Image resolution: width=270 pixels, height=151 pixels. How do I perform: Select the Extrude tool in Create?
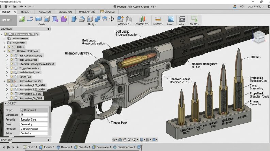click(x=30, y=19)
